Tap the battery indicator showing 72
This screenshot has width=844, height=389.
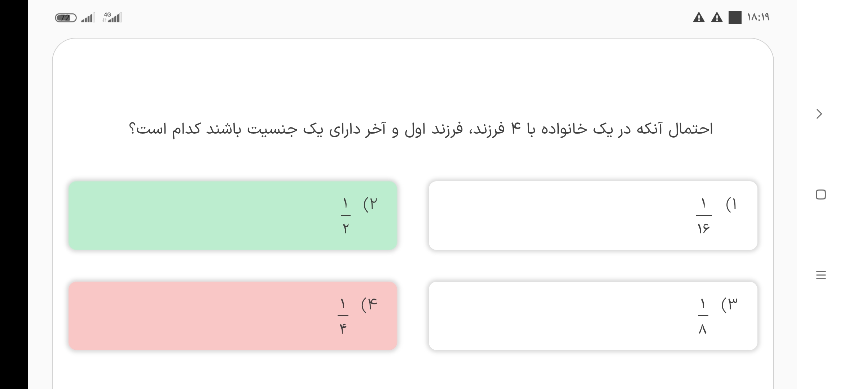pos(66,18)
